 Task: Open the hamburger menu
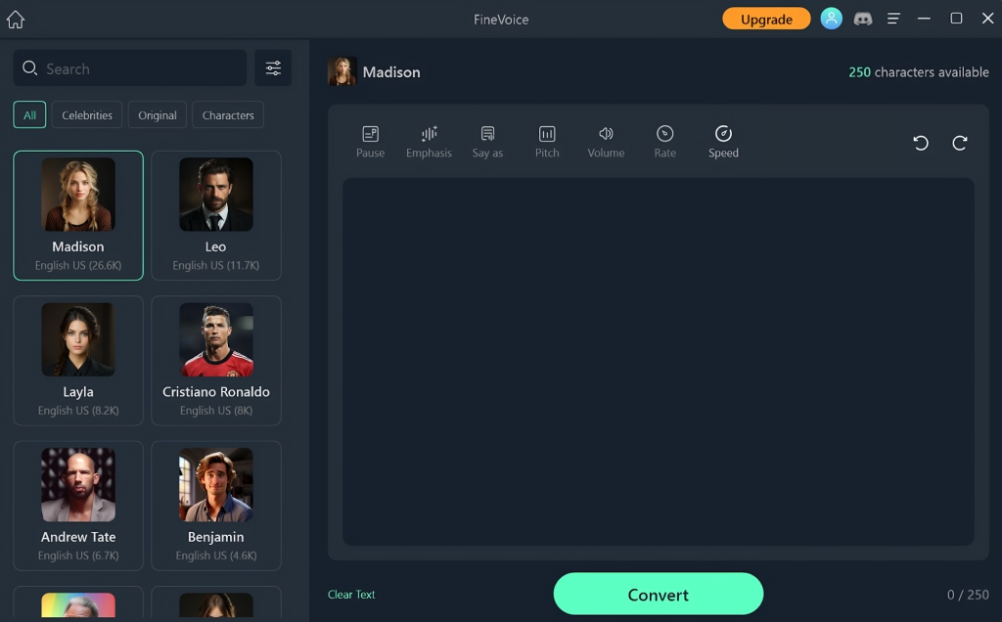[x=893, y=19]
